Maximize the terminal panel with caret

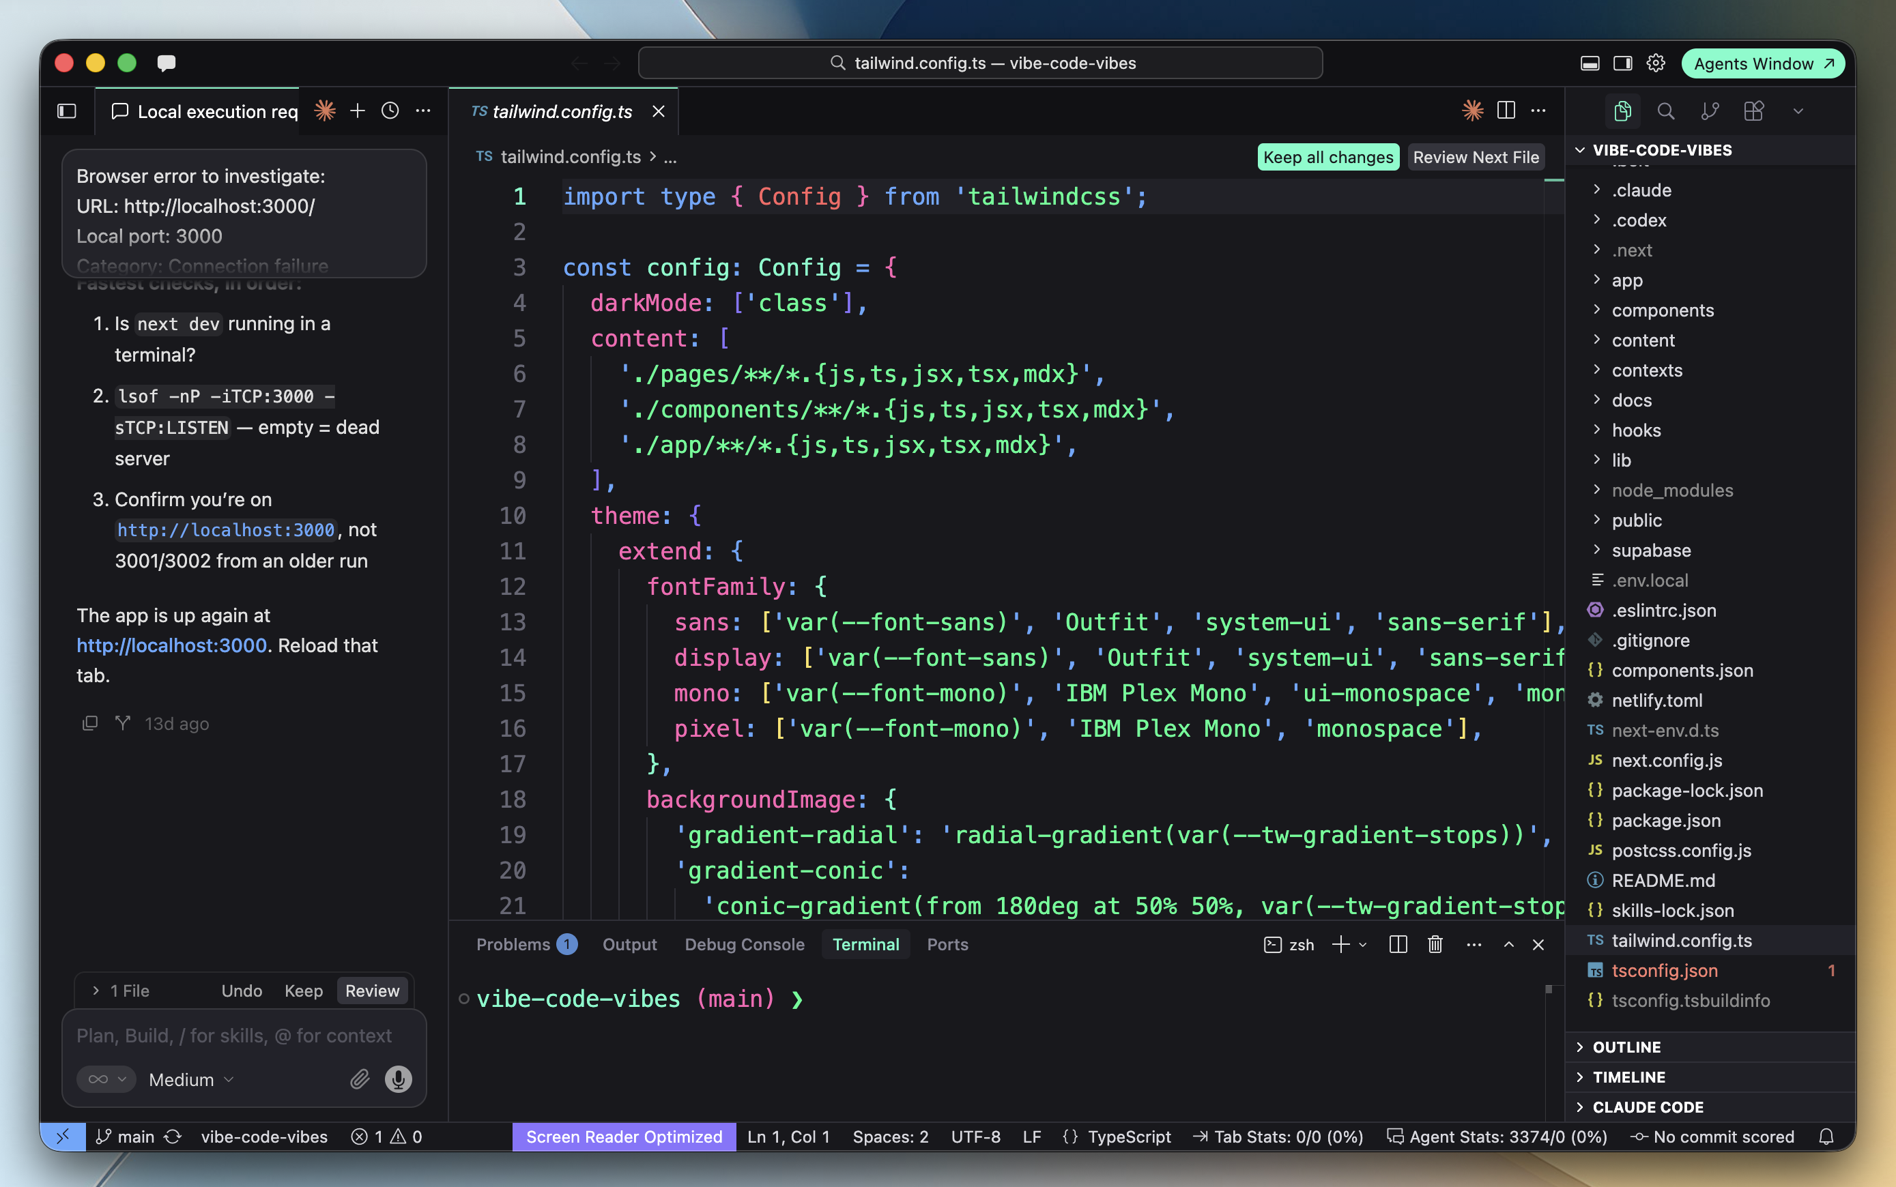(x=1509, y=944)
